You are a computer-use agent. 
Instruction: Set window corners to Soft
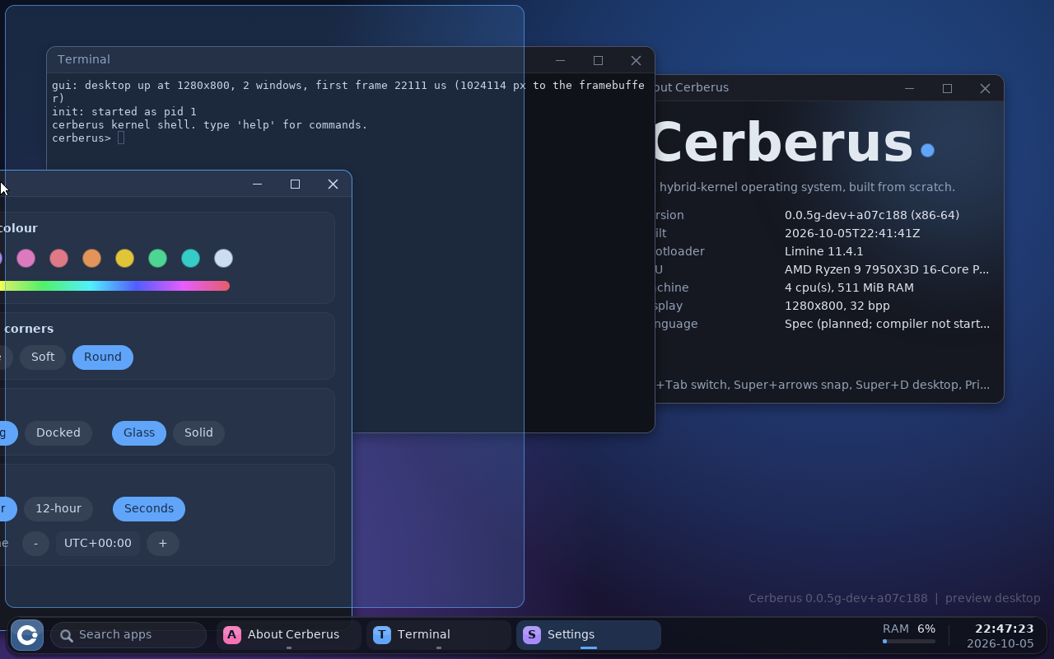(43, 357)
